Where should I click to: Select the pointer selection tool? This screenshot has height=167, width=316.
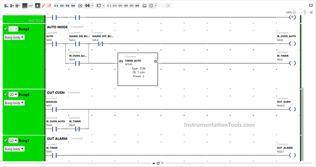[38, 6]
